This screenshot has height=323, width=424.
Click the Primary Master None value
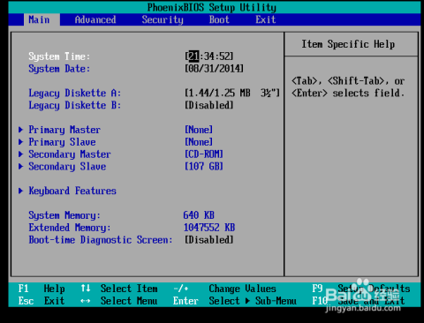coord(199,130)
